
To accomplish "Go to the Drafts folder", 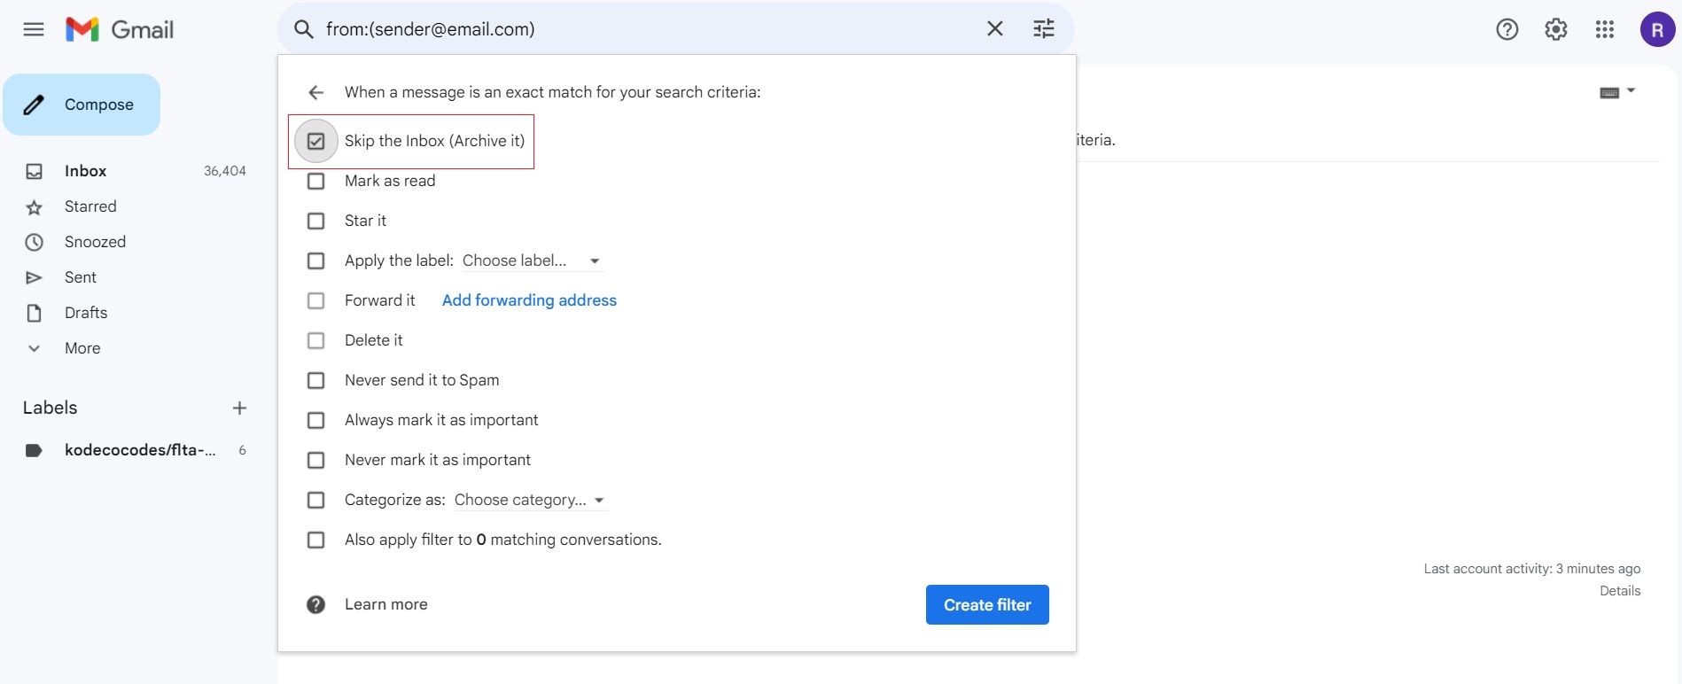I will click(86, 313).
